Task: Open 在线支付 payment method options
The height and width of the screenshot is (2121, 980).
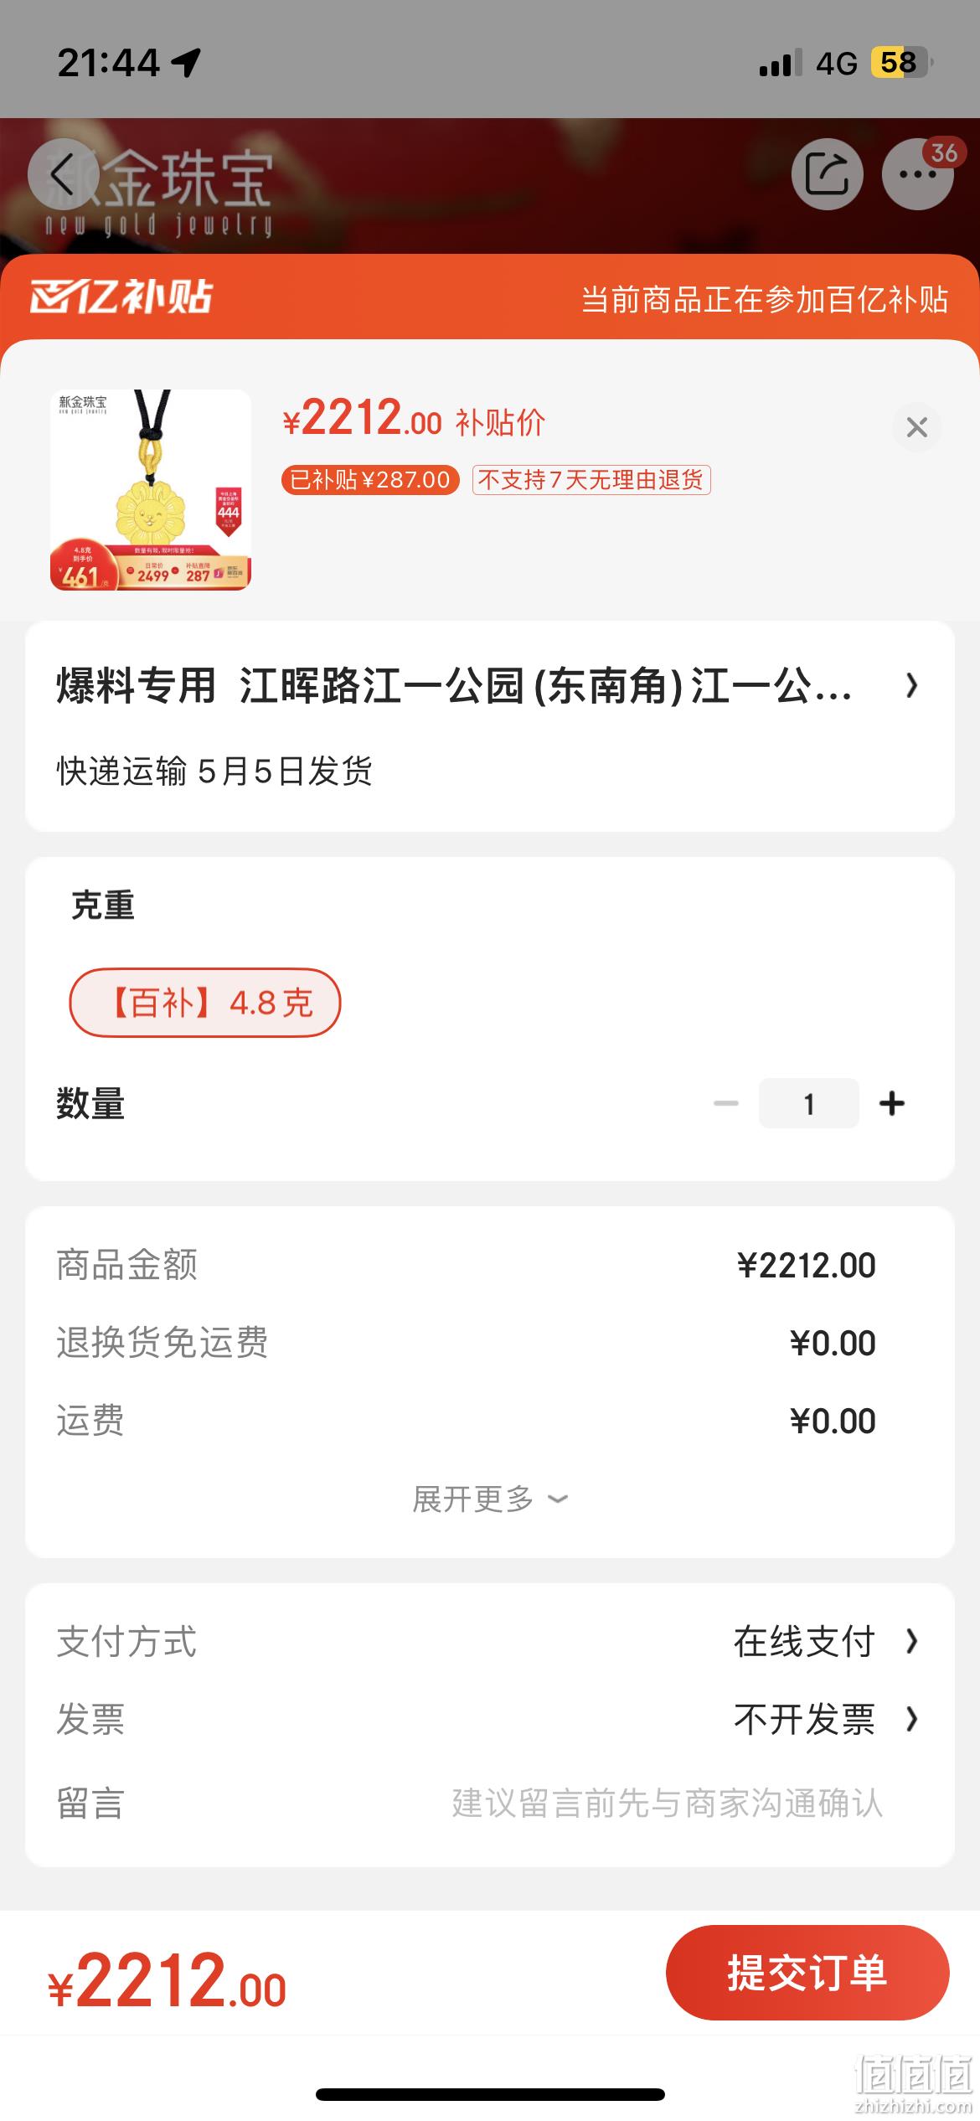Action: pyautogui.click(x=826, y=1641)
